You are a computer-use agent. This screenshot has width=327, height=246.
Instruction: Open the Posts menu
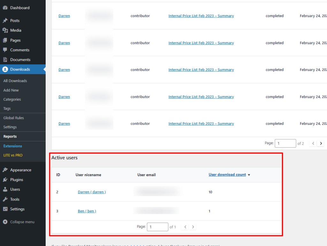coord(15,20)
